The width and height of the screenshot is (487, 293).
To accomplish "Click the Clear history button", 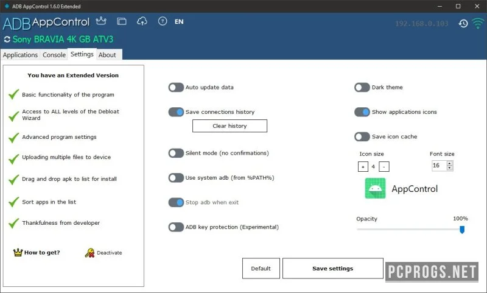I will (229, 126).
